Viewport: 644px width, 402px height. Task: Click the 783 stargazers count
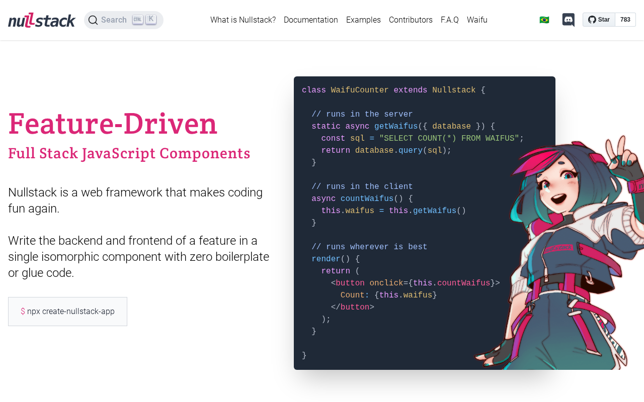(x=625, y=20)
